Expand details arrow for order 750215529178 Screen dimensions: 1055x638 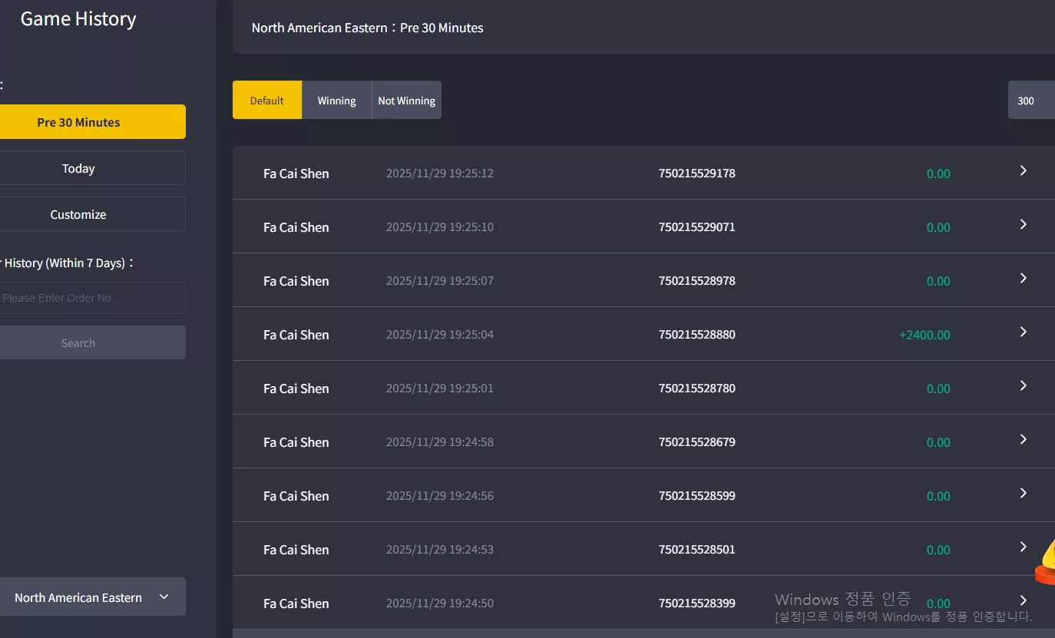click(1023, 170)
